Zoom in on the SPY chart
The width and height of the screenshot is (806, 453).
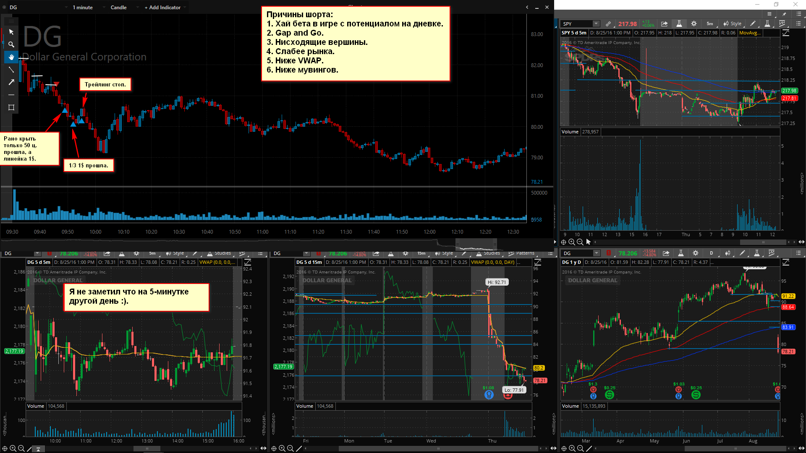[x=572, y=242]
